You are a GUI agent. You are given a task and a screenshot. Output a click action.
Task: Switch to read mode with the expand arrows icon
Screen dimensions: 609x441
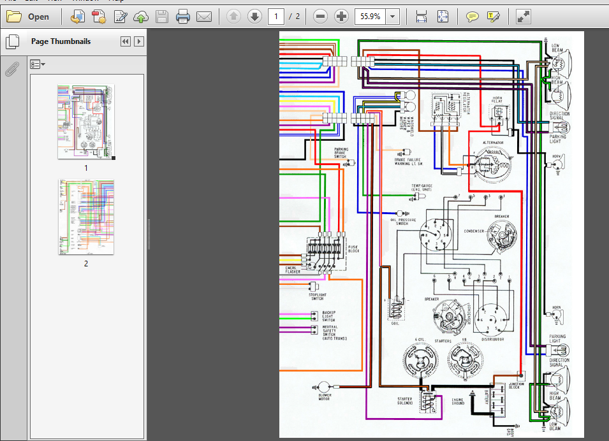[523, 17]
